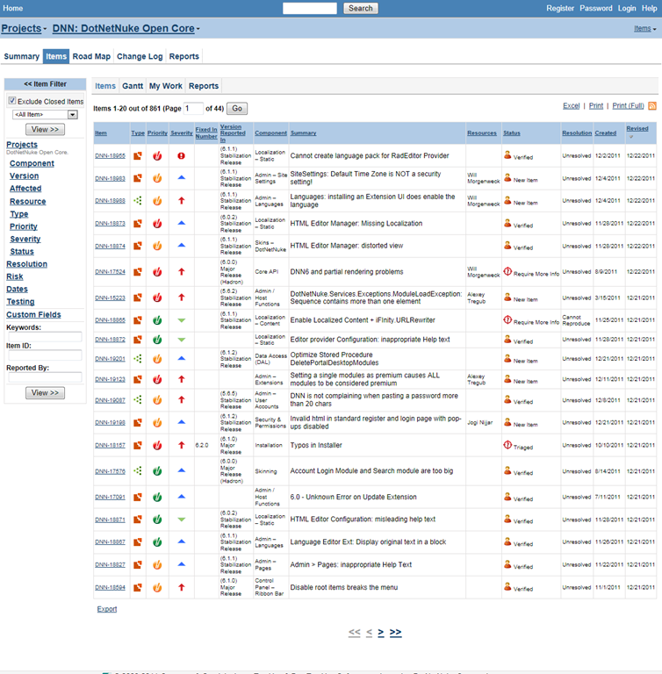
Task: Click Require More Info status icon DNN-17524
Action: pyautogui.click(x=507, y=271)
